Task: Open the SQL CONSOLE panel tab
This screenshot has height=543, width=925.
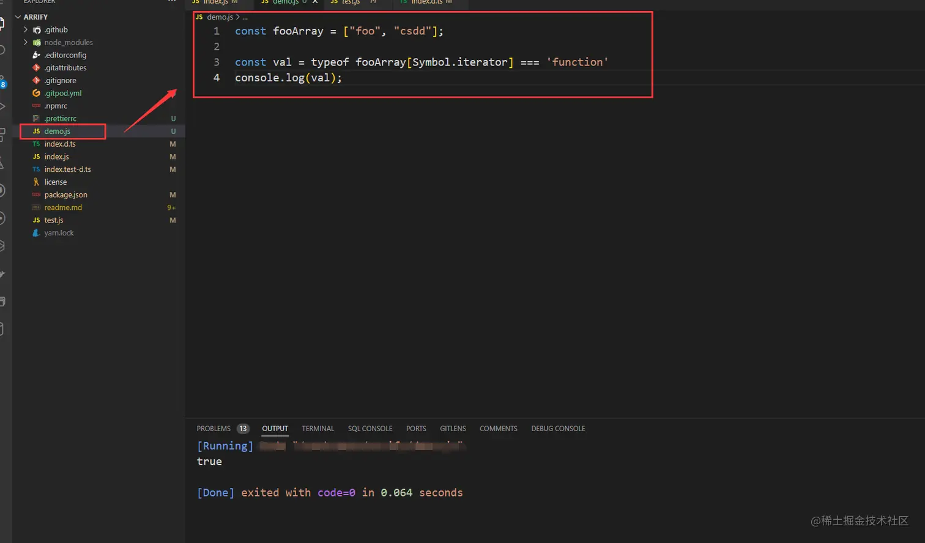Action: [x=370, y=429]
